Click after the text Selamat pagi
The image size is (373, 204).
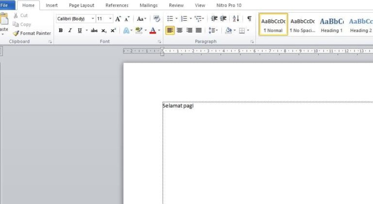click(194, 106)
